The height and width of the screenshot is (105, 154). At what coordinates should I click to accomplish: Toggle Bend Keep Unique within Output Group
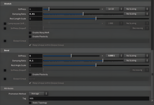coord(30,83)
